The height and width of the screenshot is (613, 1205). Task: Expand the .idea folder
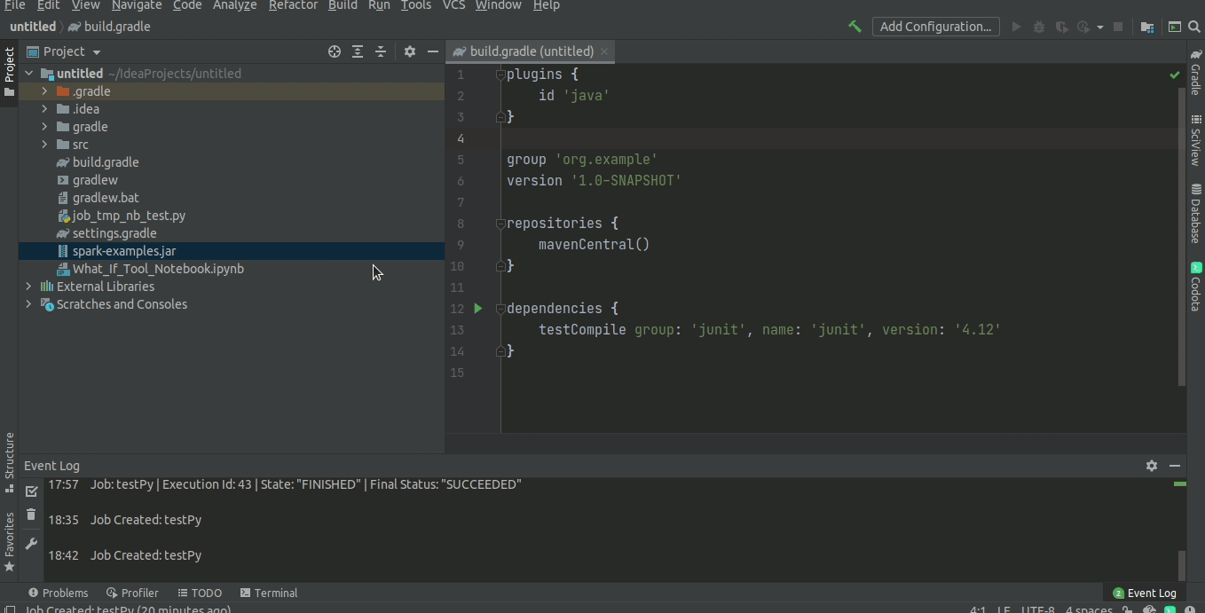[44, 109]
